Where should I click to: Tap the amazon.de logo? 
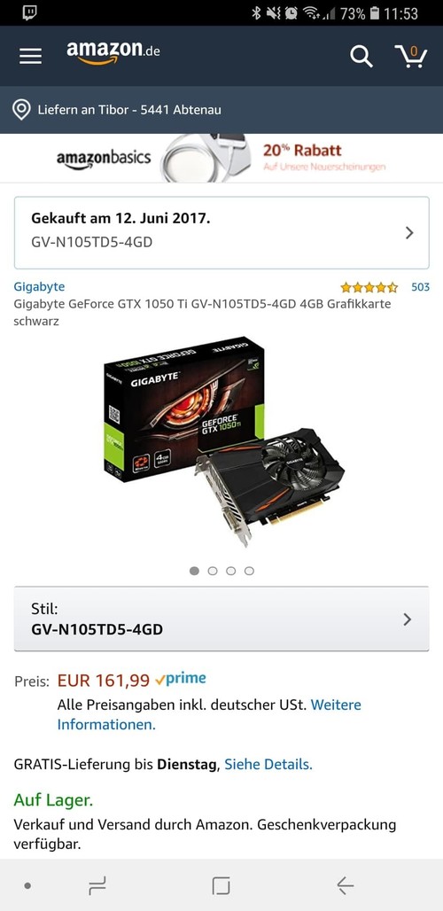[x=113, y=53]
